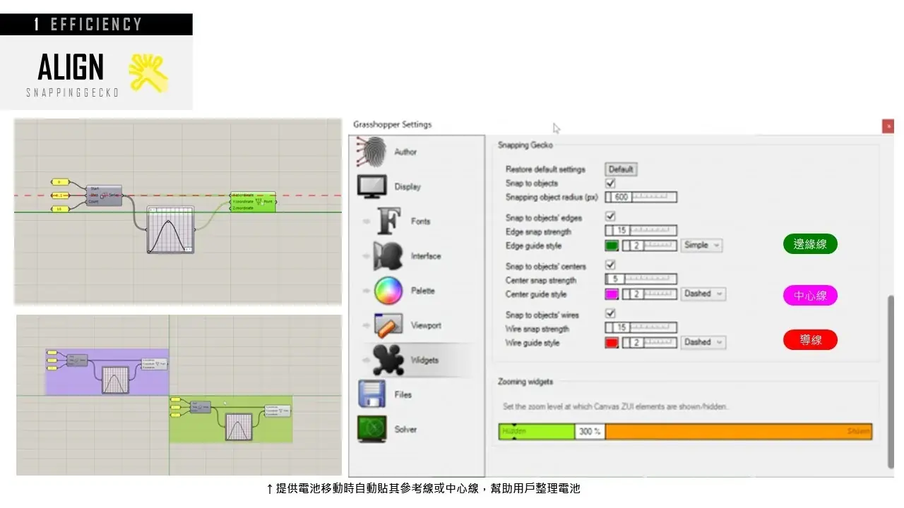Click the Snapping object radius slider
The width and height of the screenshot is (904, 508).
[x=652, y=198]
